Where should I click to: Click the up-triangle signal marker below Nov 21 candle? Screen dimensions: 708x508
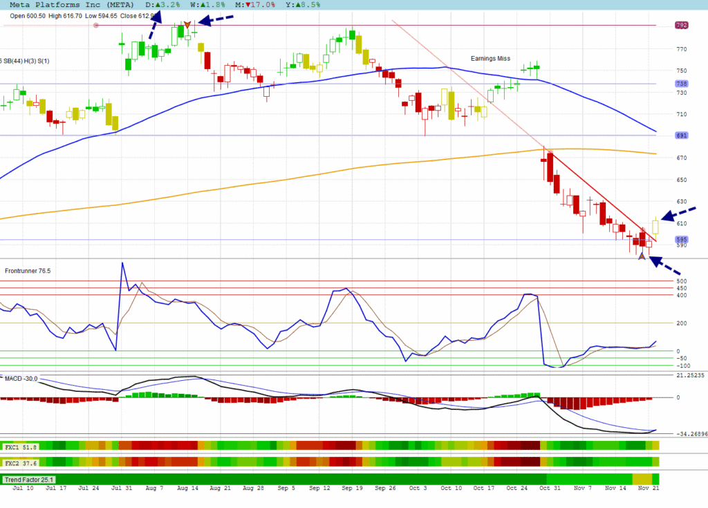642,256
